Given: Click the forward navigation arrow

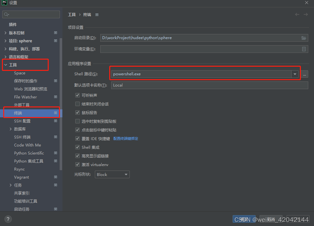Looking at the screenshot, I should (x=305, y=14).
